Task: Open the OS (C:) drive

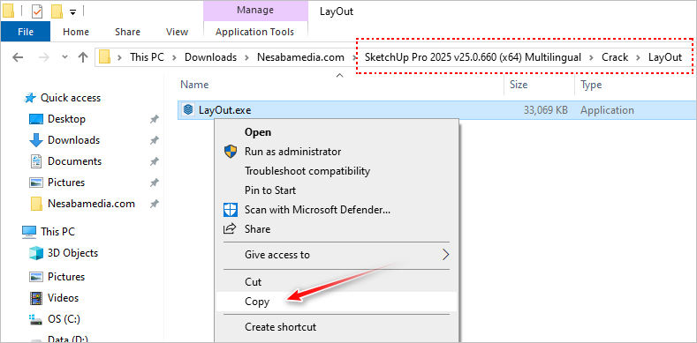Action: (x=64, y=319)
